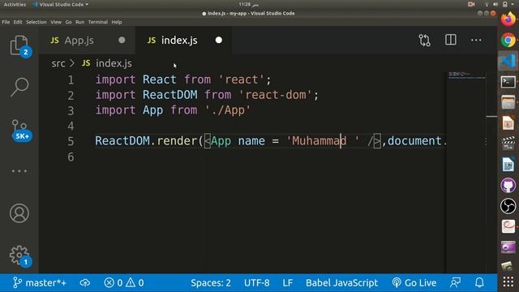Open the Run menu
This screenshot has height=292, width=519.
click(79, 22)
